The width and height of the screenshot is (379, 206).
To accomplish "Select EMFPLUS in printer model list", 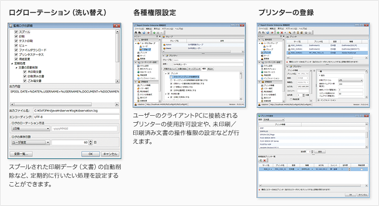I will [312, 131].
